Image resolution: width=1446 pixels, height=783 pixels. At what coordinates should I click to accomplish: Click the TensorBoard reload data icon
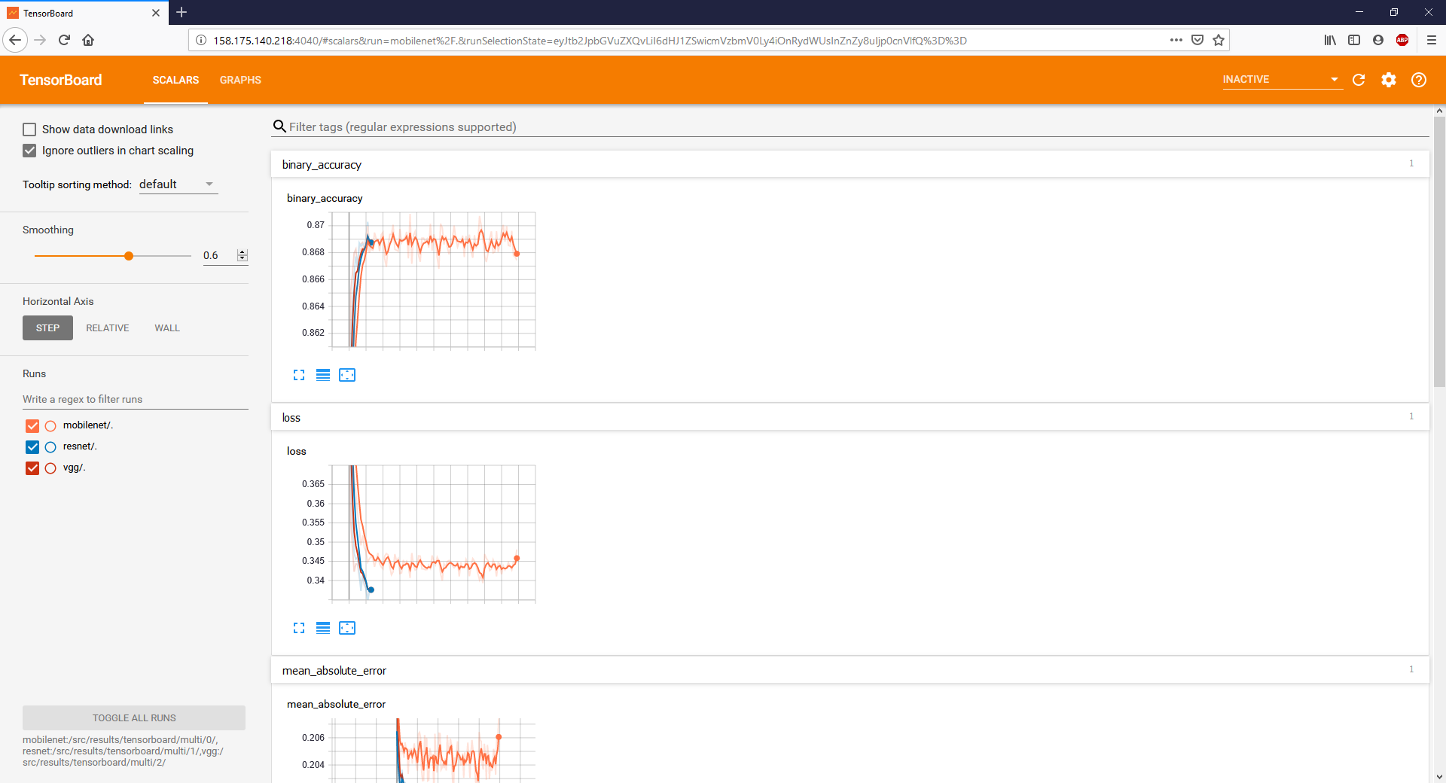pos(1359,80)
